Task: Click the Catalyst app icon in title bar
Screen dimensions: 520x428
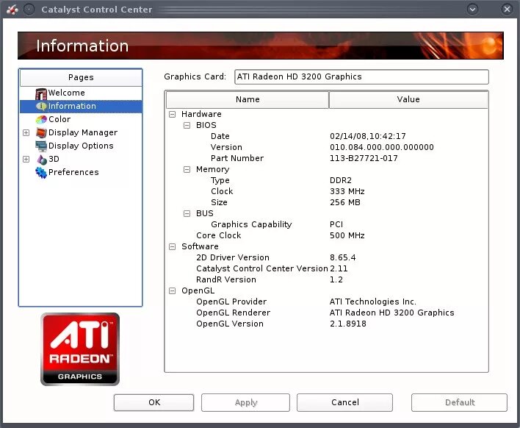Action: coord(12,10)
